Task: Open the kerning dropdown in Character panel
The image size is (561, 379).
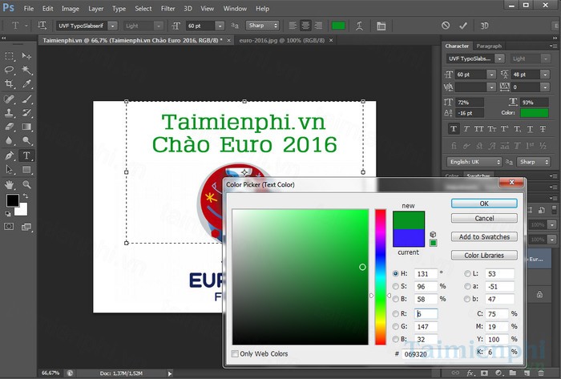Action: (x=491, y=87)
